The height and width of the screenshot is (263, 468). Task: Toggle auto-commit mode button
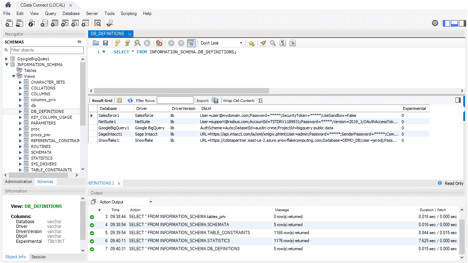[191, 43]
